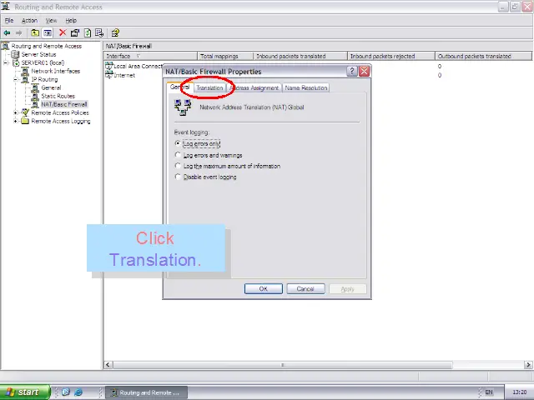Click the dialog's question mark help button
The image size is (534, 400).
352,71
